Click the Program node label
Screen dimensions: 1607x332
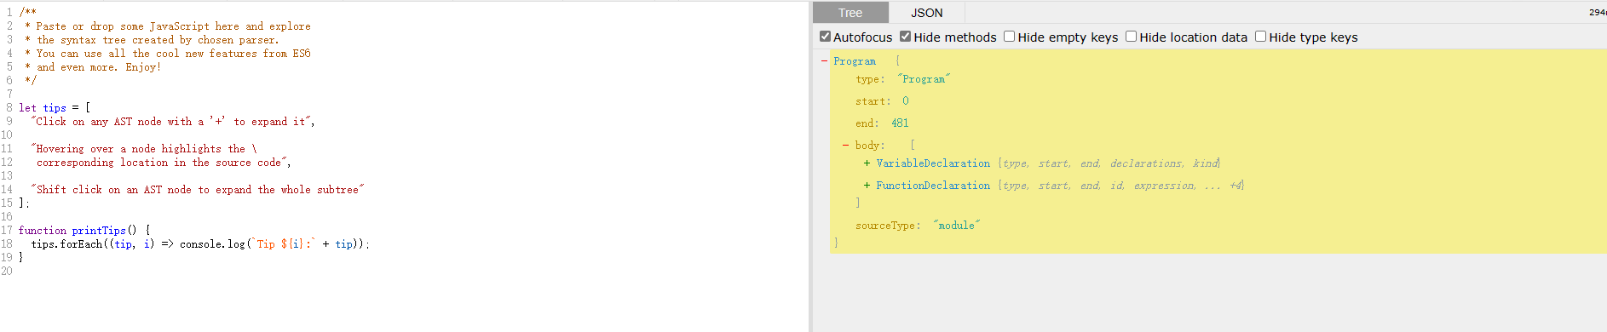855,61
